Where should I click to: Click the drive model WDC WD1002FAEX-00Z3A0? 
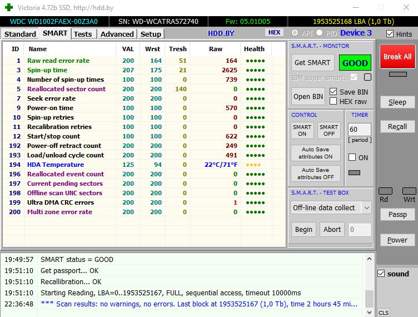click(54, 22)
